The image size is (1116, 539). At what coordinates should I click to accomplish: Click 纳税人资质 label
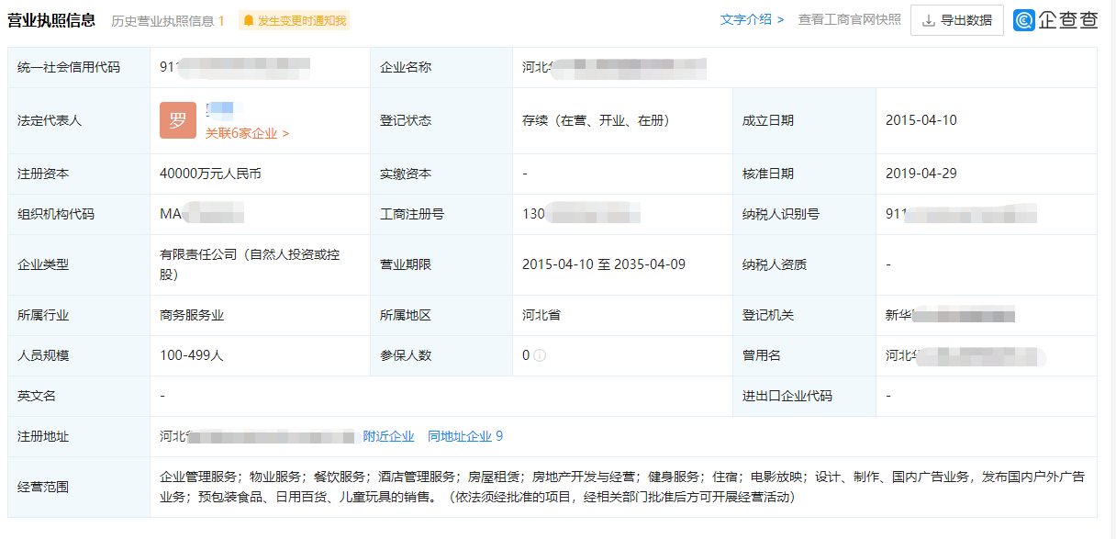pos(775,264)
